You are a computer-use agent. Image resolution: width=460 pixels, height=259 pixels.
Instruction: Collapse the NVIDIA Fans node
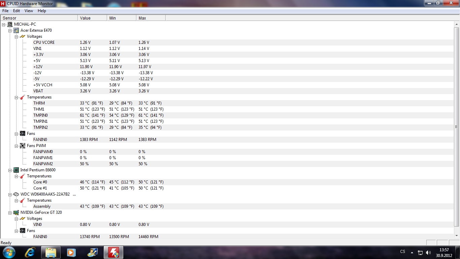[x=16, y=231]
